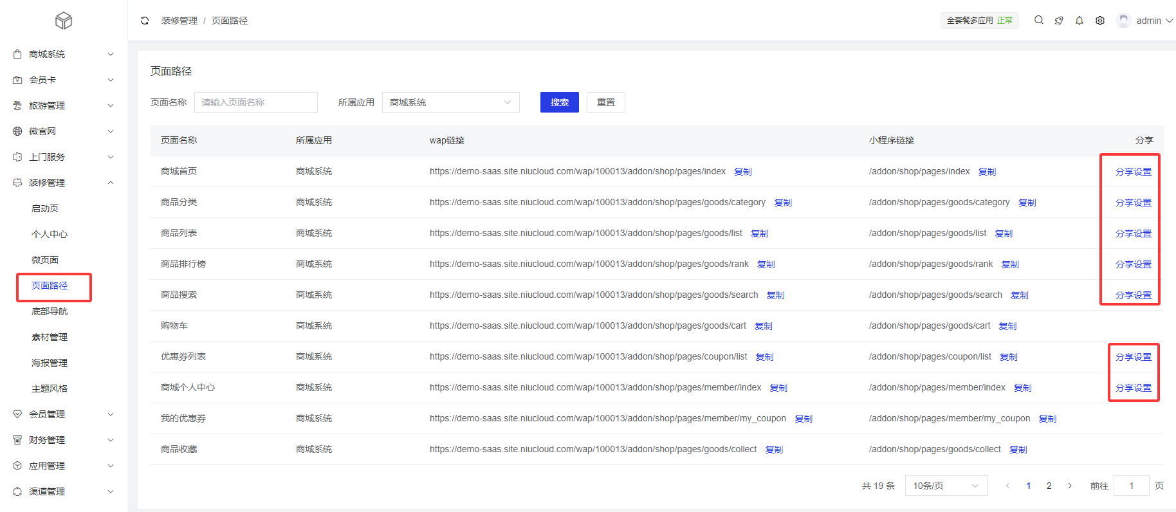Click the notification bell icon
This screenshot has width=1176, height=512.
pyautogui.click(x=1080, y=21)
